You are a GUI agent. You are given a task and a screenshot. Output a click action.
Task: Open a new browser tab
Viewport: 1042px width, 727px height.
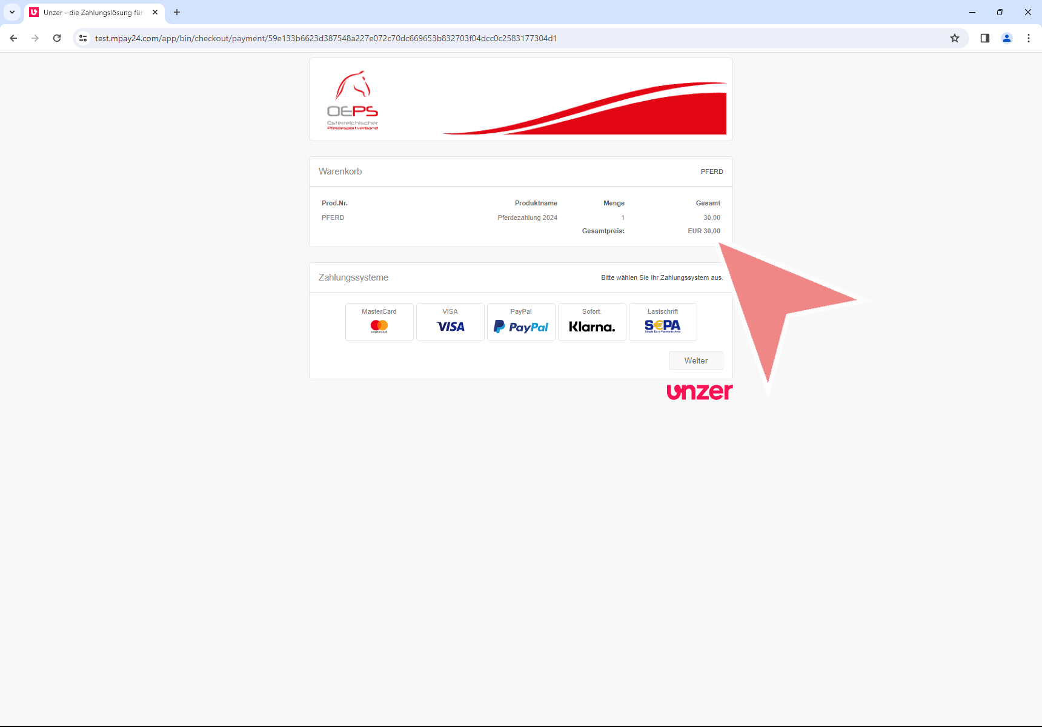177,12
